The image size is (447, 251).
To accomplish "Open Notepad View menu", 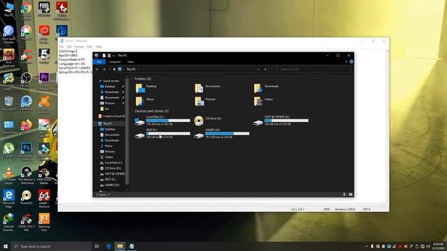I will (89, 47).
